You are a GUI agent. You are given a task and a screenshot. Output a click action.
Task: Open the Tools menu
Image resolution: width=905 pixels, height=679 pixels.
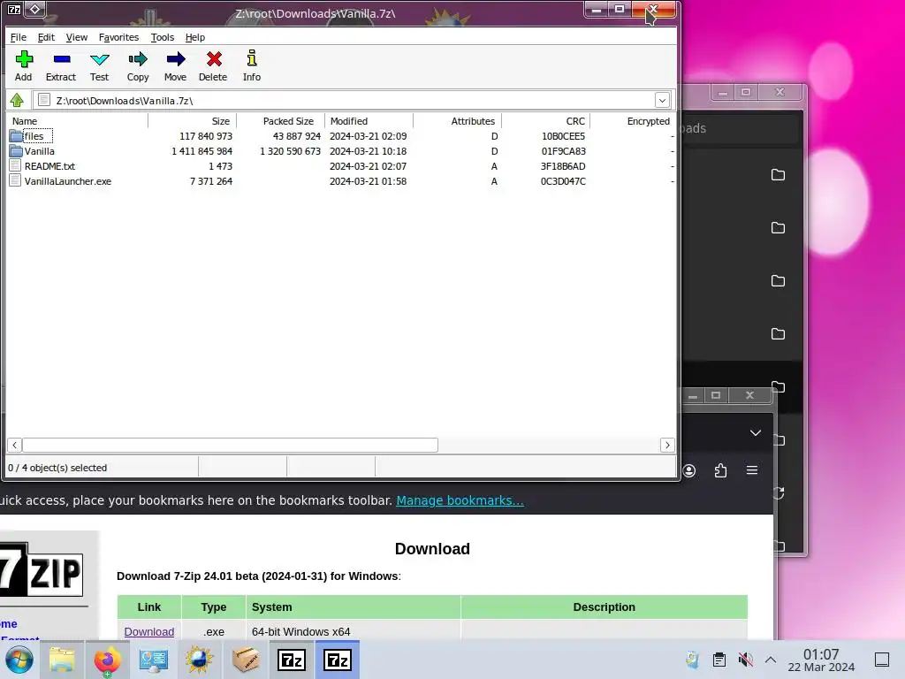pyautogui.click(x=163, y=37)
